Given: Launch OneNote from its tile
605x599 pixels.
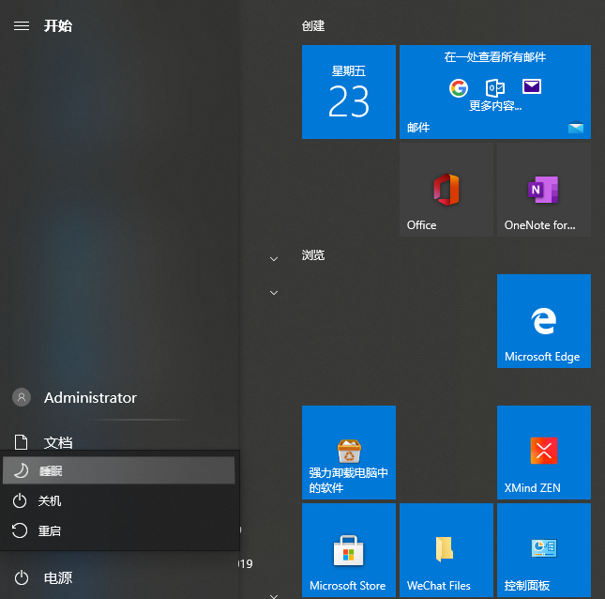Looking at the screenshot, I should point(543,191).
